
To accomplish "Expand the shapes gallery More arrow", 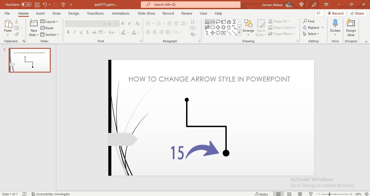I will 239,33.
